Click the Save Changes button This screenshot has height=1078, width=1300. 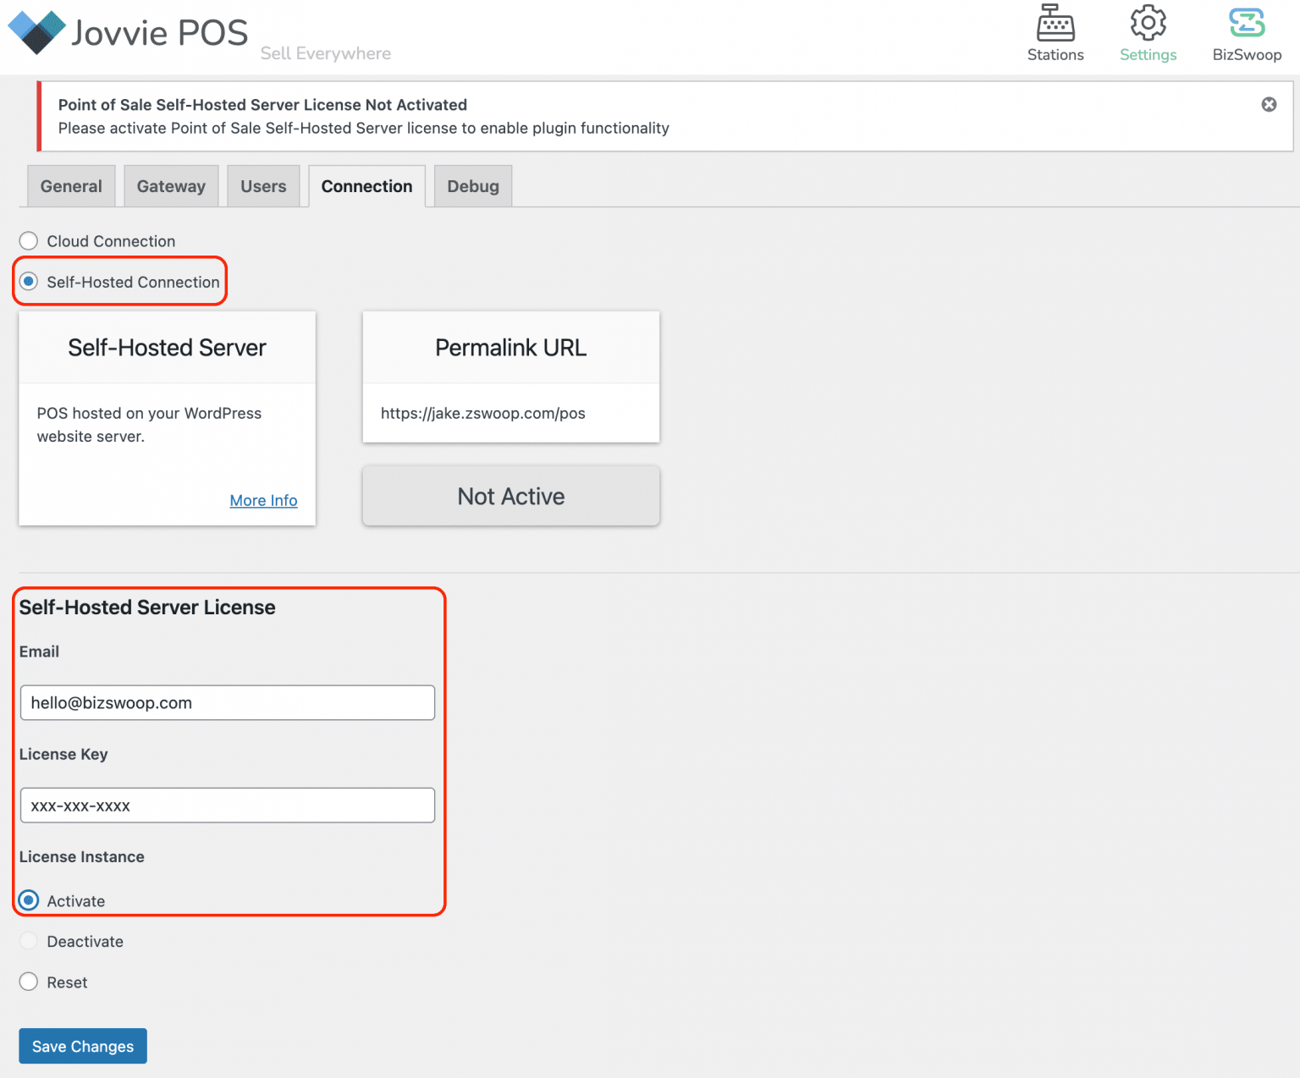click(83, 1046)
